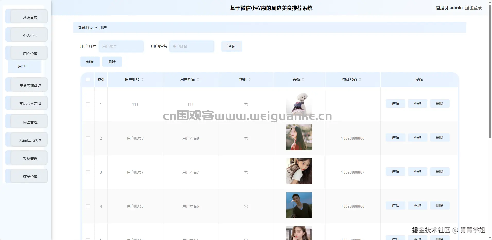Click 管理员 admin in the header
492x240 pixels.
pos(449,8)
